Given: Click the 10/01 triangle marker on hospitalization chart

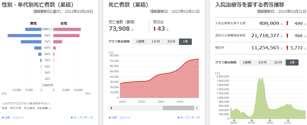Looking at the screenshot, I should pos(270,120).
